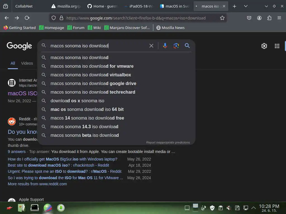Pick suggestion mac os sonoma download iso 64 bit

(116, 109)
